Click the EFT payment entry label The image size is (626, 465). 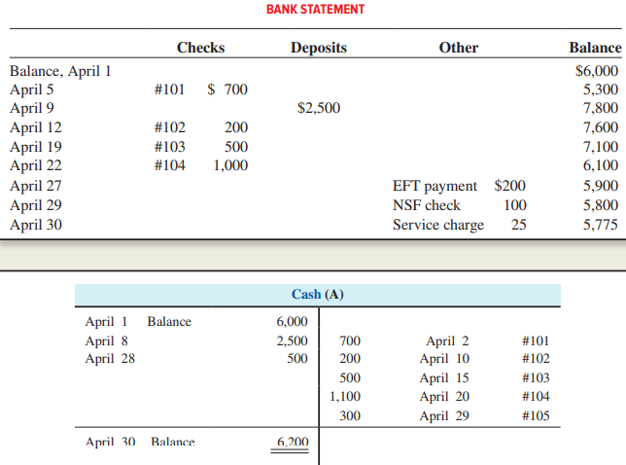coord(435,186)
